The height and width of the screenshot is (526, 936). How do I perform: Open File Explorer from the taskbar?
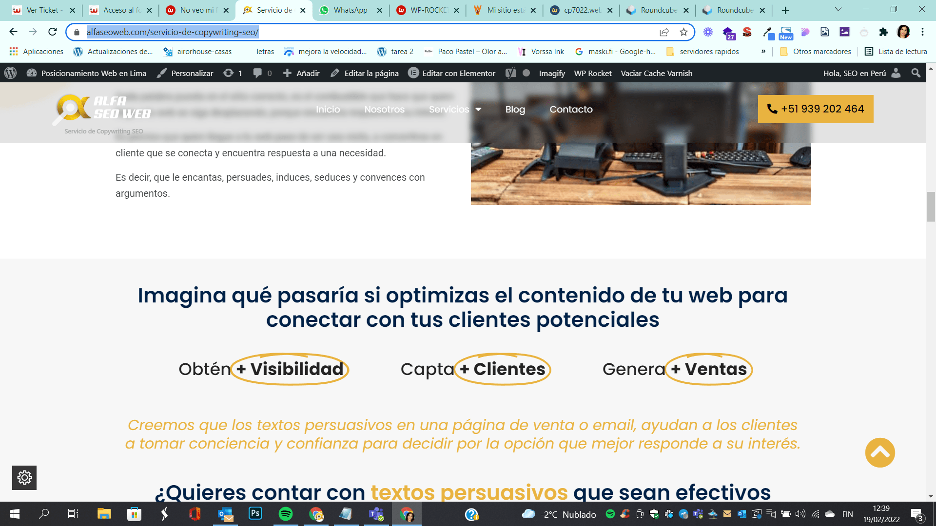pos(104,514)
